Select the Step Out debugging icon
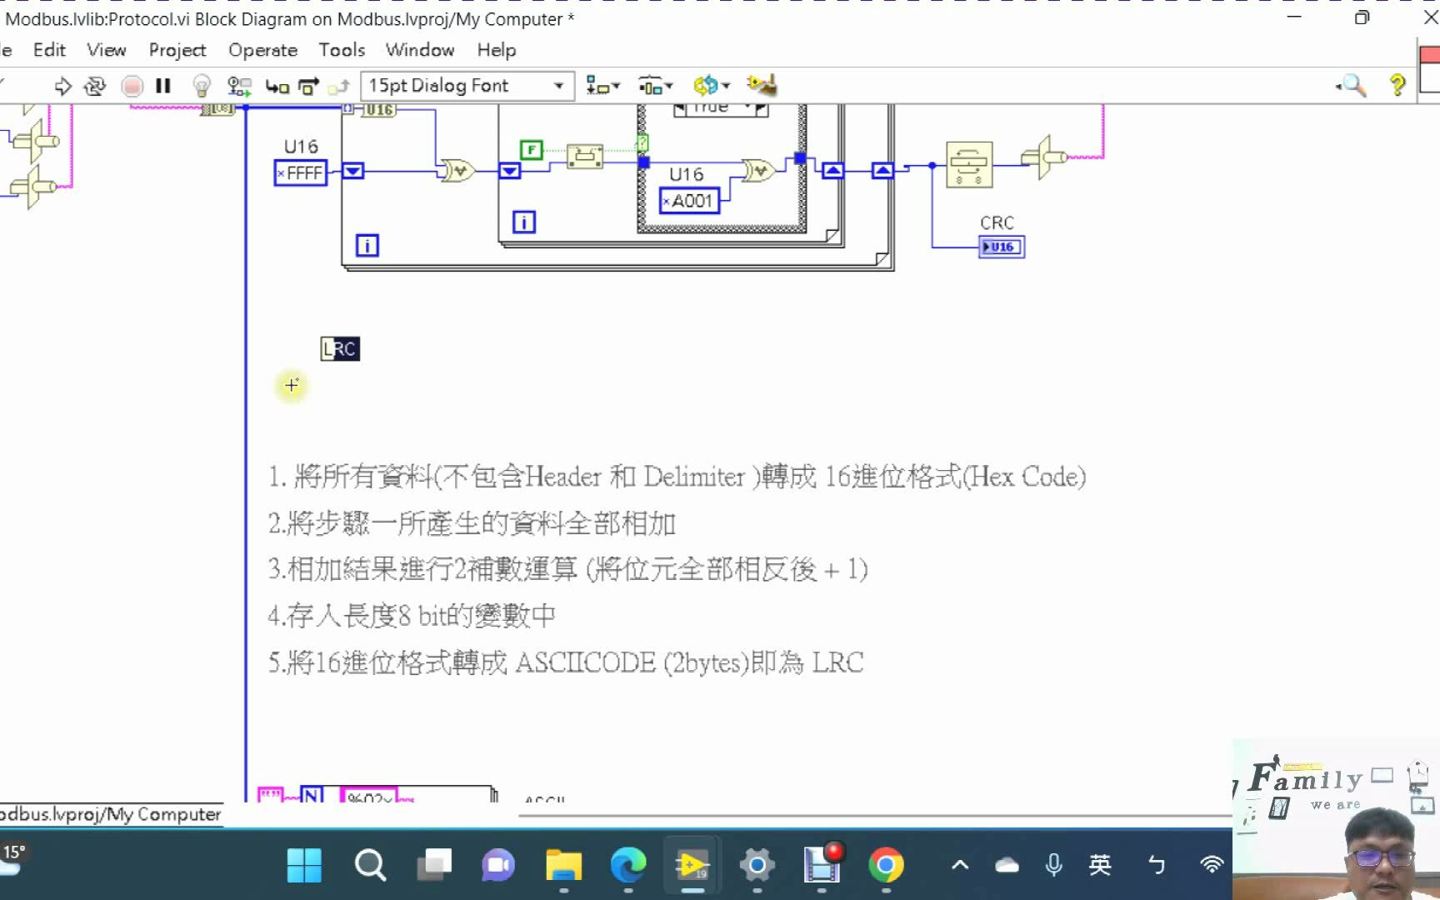The height and width of the screenshot is (900, 1440). coord(339,86)
